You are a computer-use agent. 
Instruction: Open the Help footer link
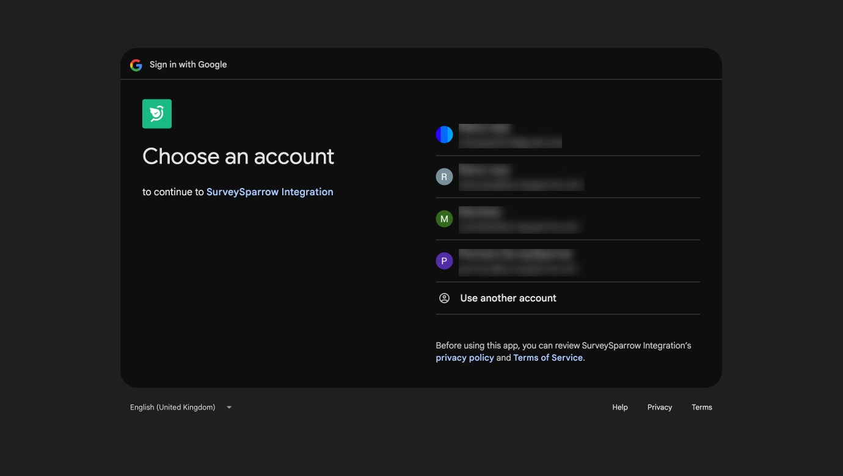pos(620,407)
